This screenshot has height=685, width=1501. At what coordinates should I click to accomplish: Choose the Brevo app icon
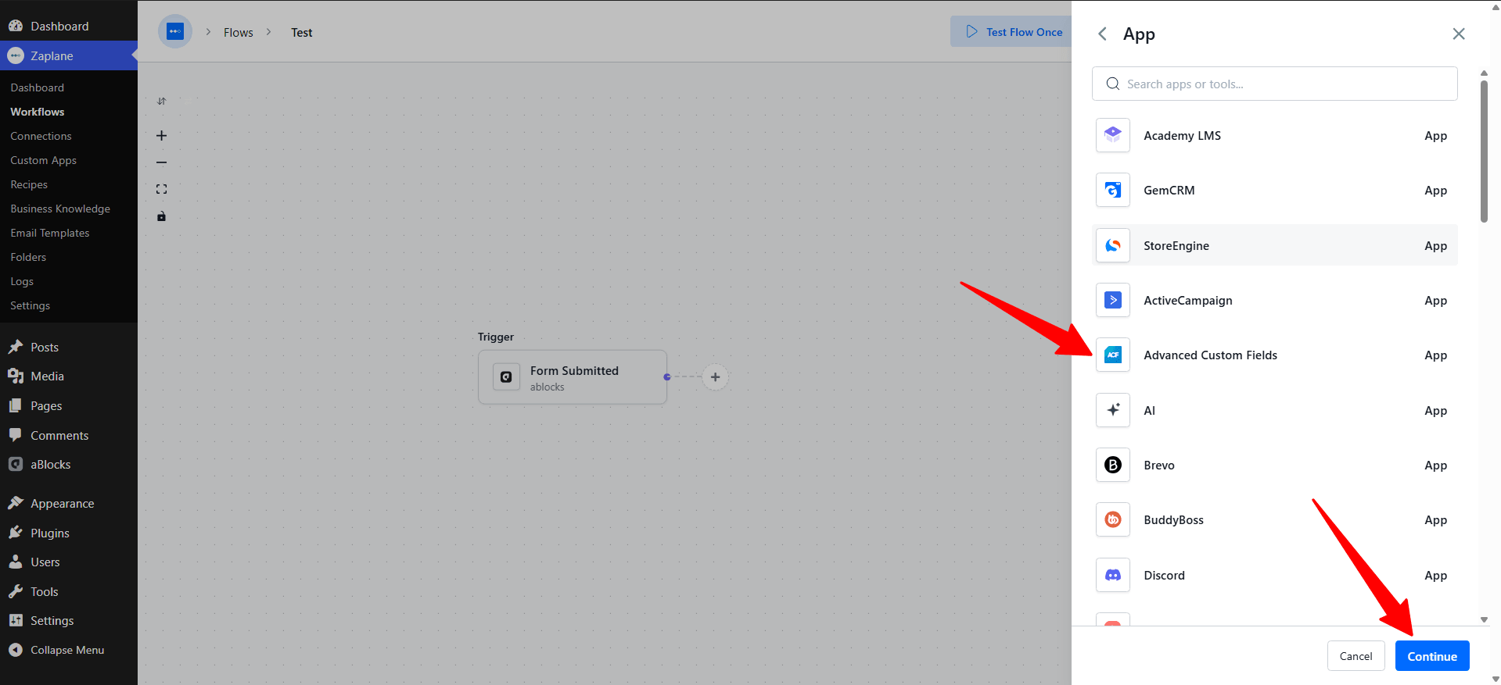click(x=1113, y=465)
